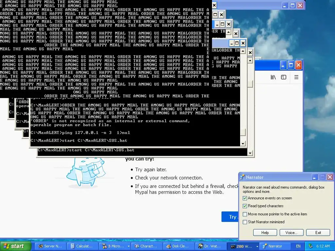Open the Windows Start menu
335x251 pixels.
[15, 246]
